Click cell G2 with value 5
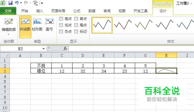The height and width of the screenshot is (112, 194). tap(145, 66)
